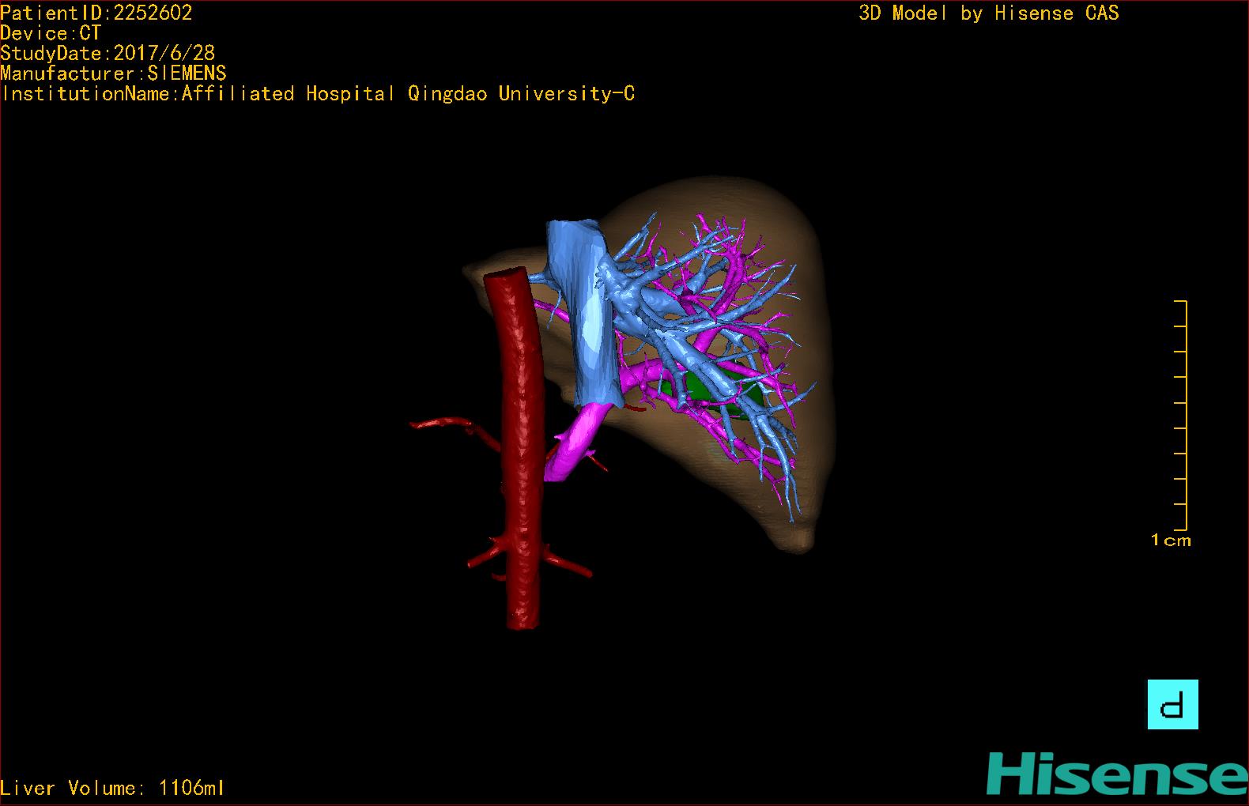Click the yellow scale ruler
The height and width of the screenshot is (806, 1249).
click(1181, 415)
